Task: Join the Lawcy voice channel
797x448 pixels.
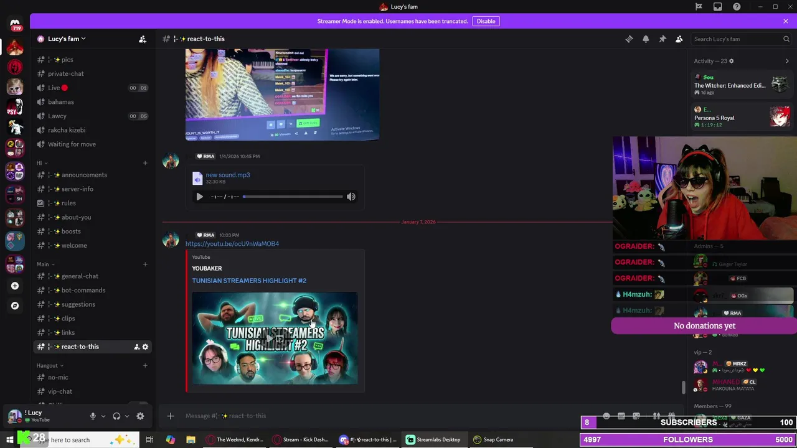Action: pyautogui.click(x=92, y=116)
